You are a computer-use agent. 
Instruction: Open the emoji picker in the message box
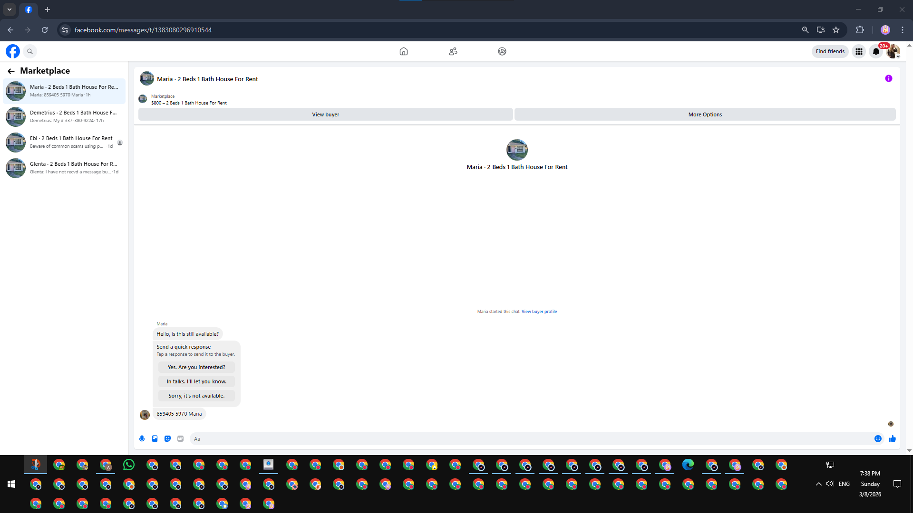(x=878, y=439)
